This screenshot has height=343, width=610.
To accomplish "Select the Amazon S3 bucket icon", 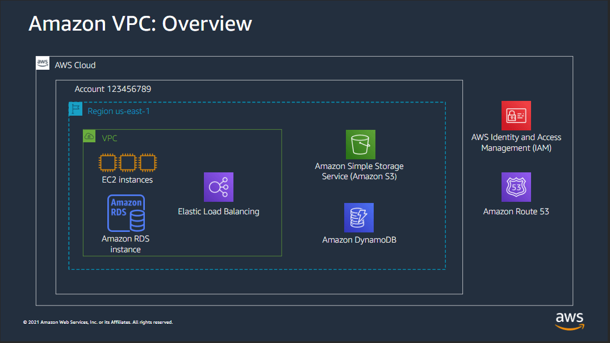I will click(x=360, y=145).
